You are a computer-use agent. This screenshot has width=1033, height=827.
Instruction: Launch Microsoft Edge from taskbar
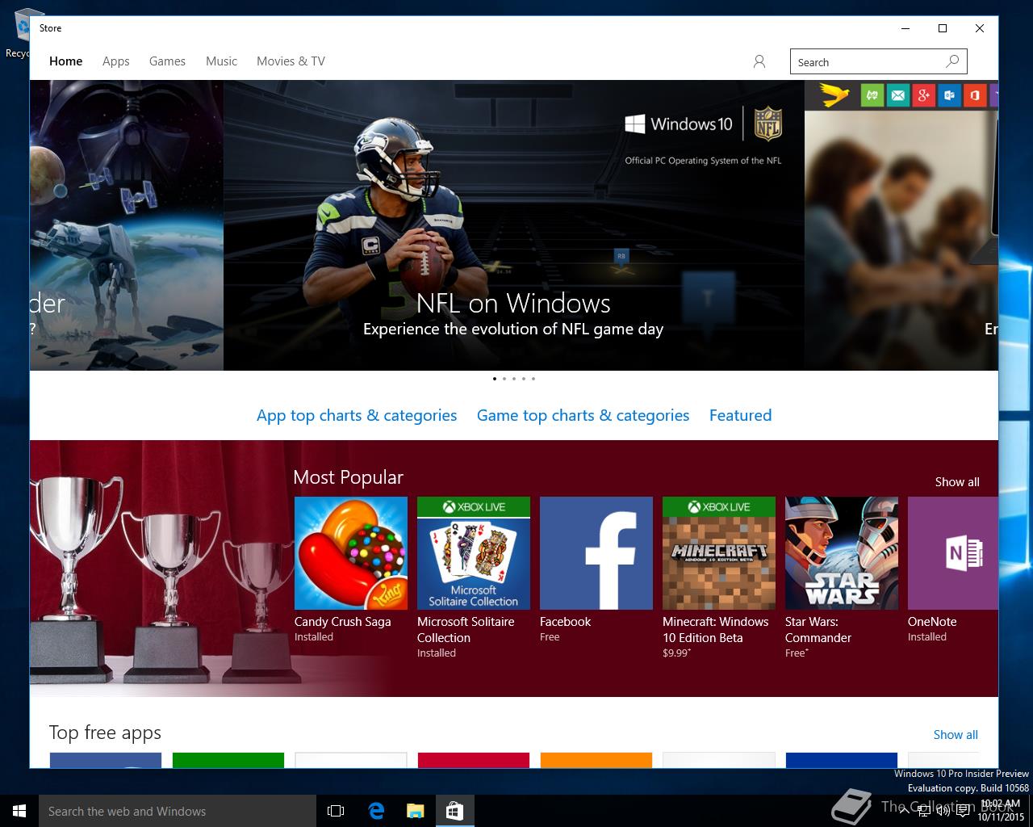click(376, 811)
